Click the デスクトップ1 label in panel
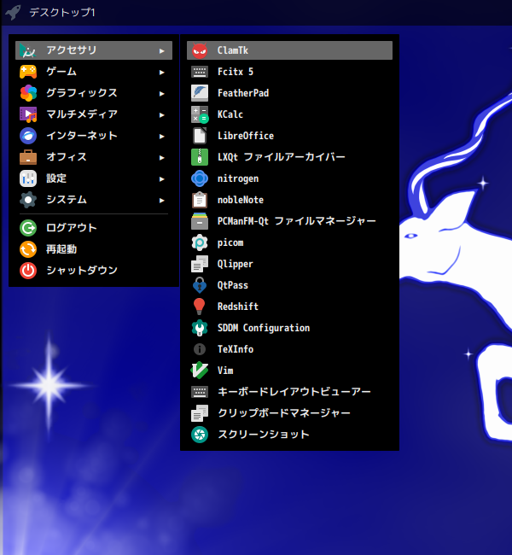The height and width of the screenshot is (555, 512). pos(62,13)
